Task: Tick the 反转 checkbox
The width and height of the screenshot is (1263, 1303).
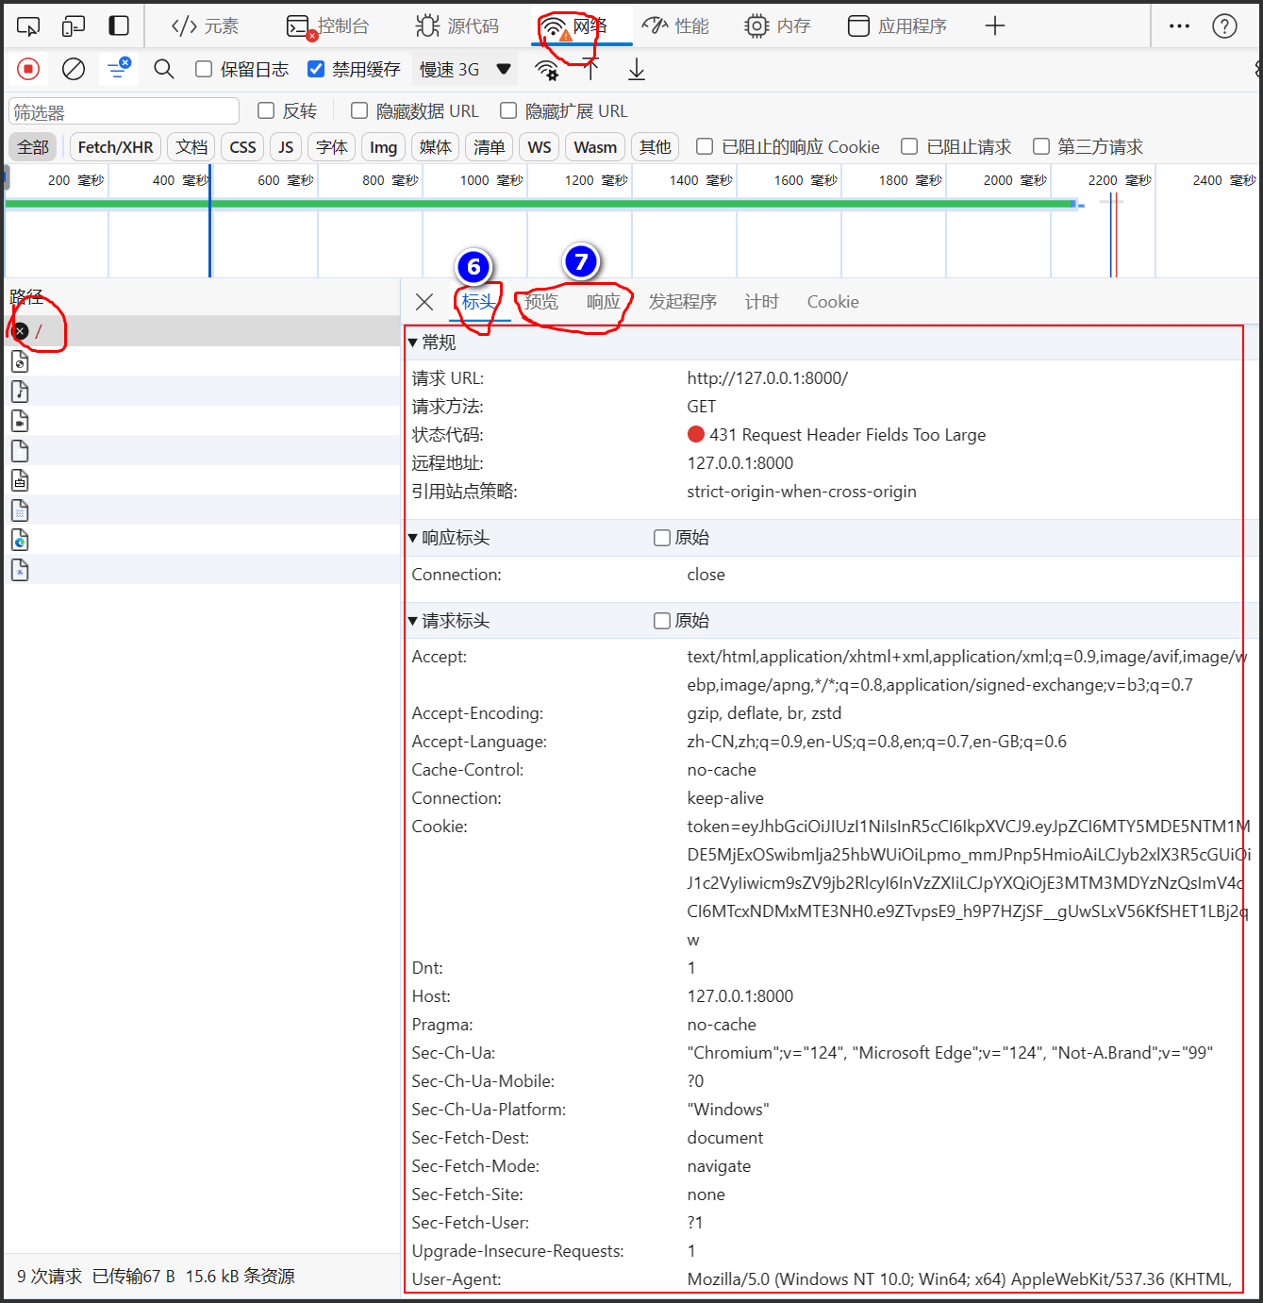Action: tap(266, 110)
